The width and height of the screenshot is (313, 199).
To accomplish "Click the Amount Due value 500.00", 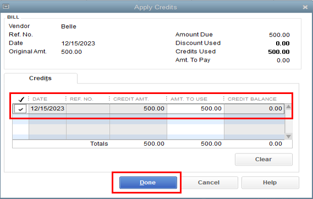I will 279,35.
